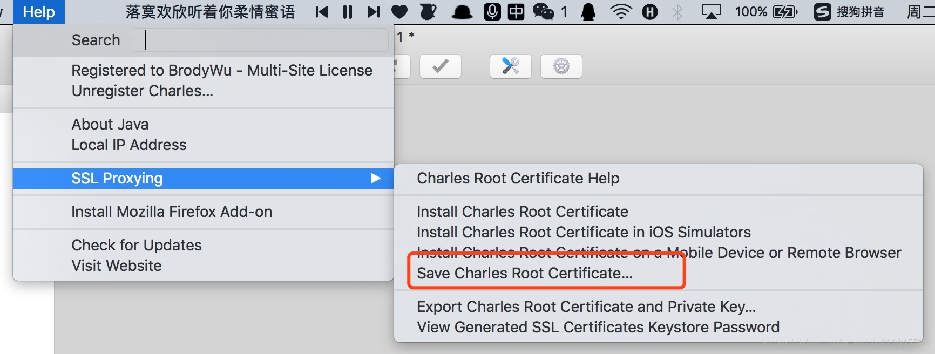Skip to next track in menu bar
This screenshot has height=354, width=935.
pyautogui.click(x=373, y=12)
